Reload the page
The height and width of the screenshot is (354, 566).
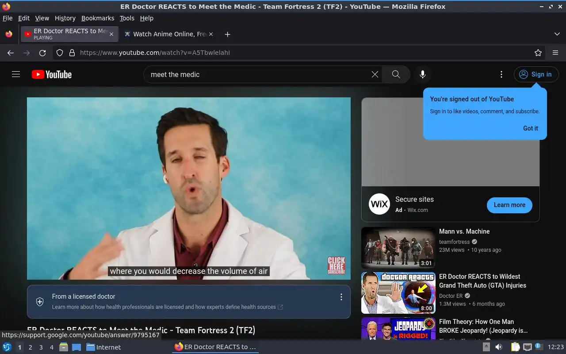coord(42,53)
